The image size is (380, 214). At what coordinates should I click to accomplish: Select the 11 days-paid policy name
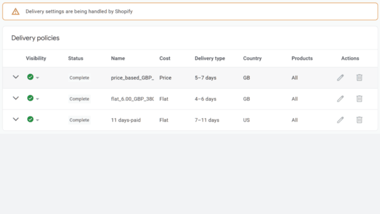[126, 120]
